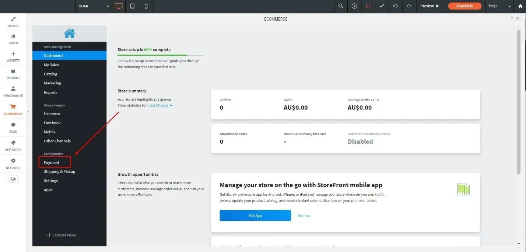Open the HOME page dropdown

coord(94,6)
